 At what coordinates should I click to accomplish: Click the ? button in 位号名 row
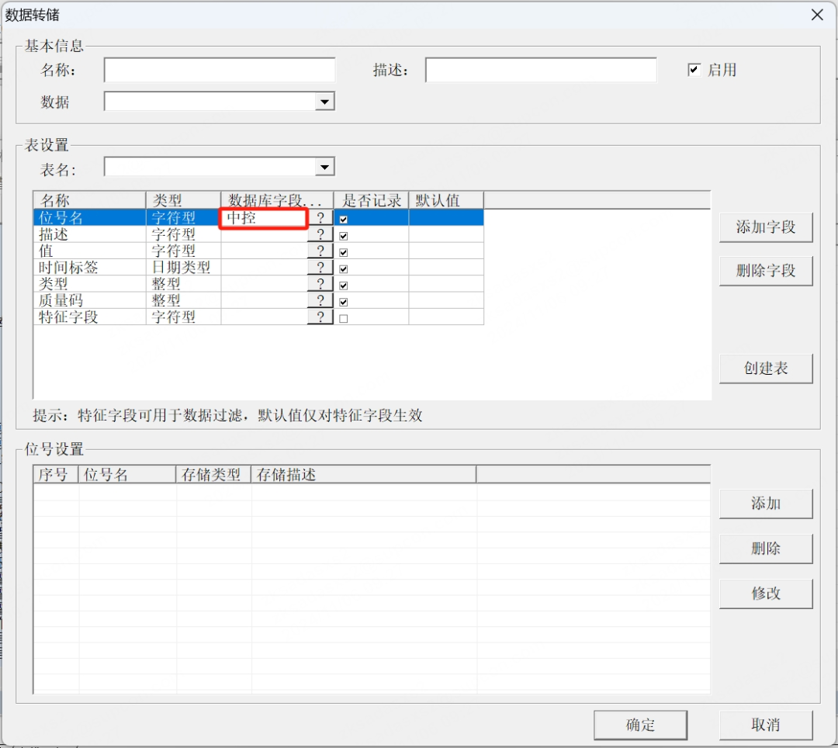click(320, 218)
